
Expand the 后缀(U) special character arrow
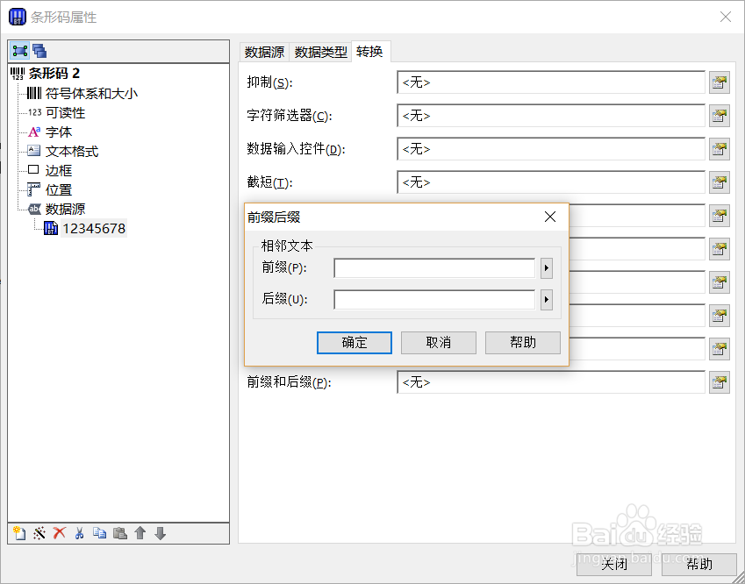(547, 300)
